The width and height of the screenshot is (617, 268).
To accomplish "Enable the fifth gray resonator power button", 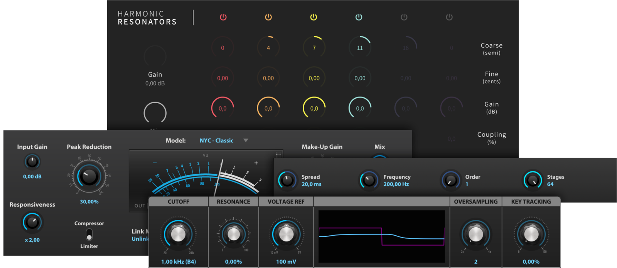I will pos(404,17).
